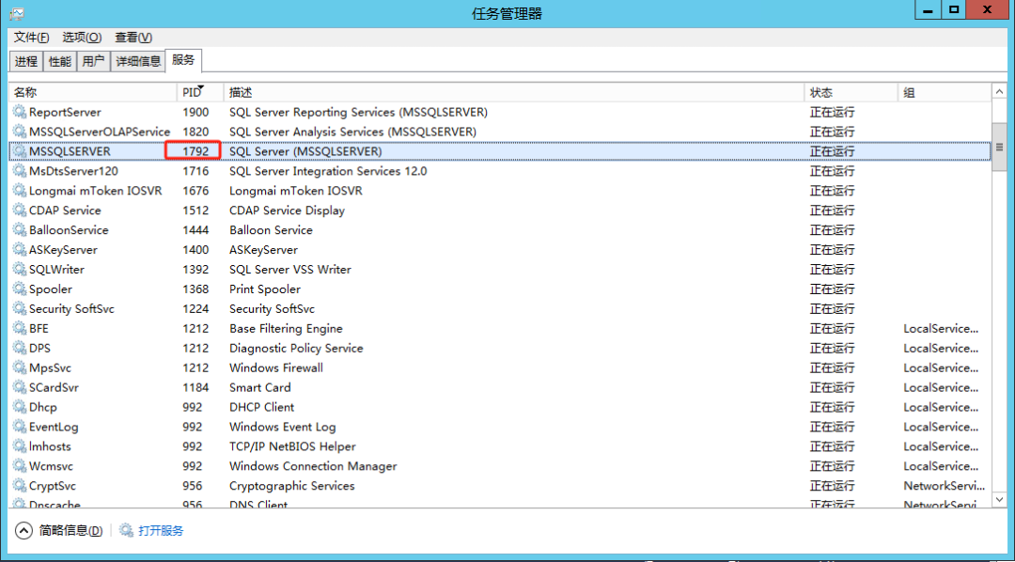Click the gear icon beside BFE
This screenshot has width=1015, height=562.
(20, 328)
